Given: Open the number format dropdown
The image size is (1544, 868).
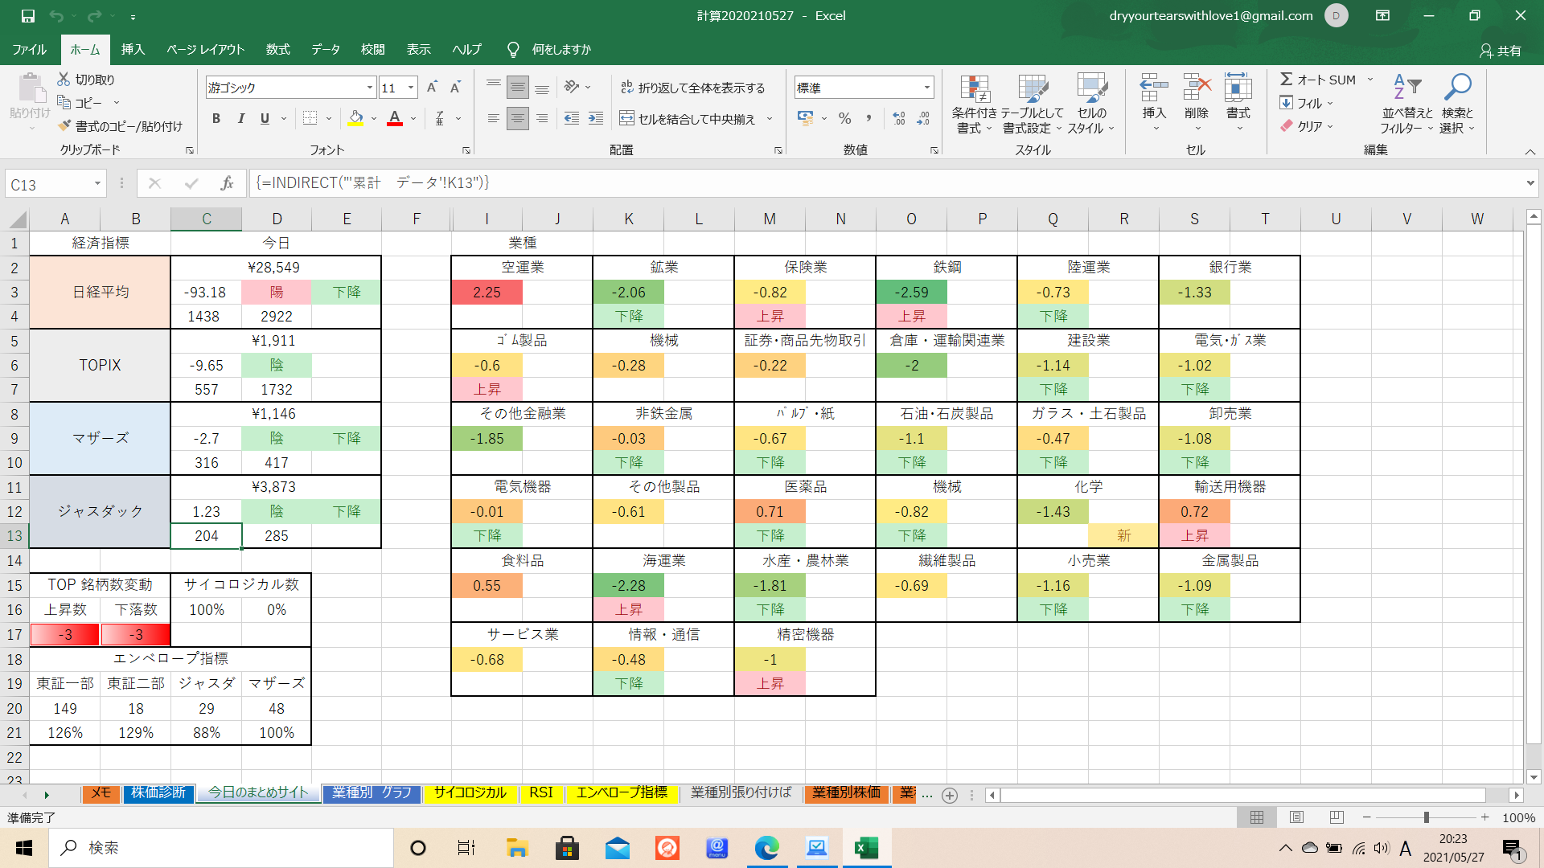Looking at the screenshot, I should point(926,88).
